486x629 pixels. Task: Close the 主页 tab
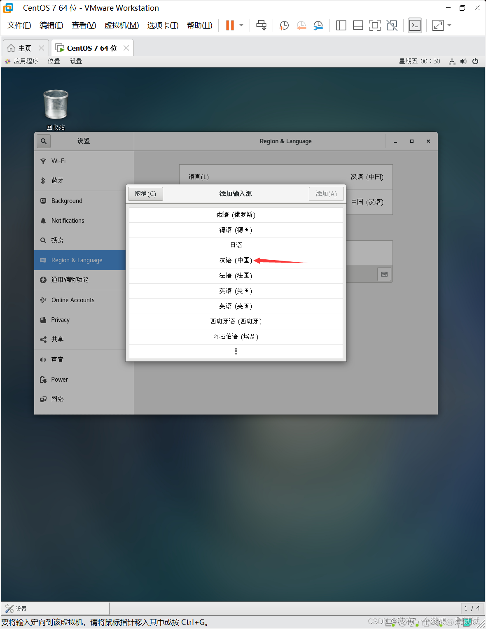point(41,48)
